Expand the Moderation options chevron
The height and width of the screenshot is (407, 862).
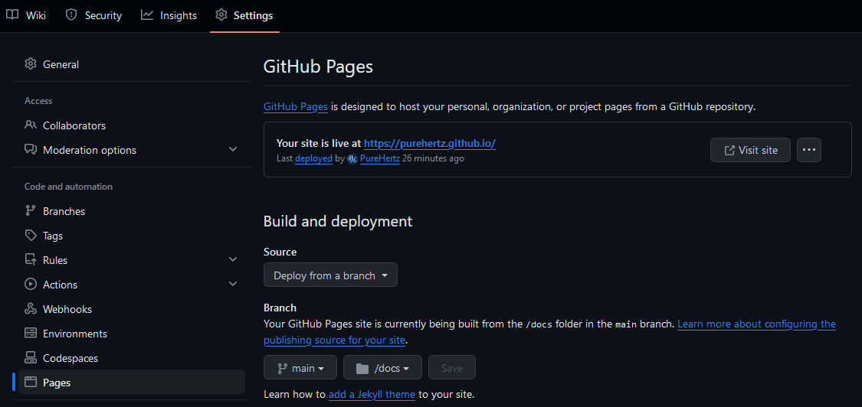[x=233, y=149]
